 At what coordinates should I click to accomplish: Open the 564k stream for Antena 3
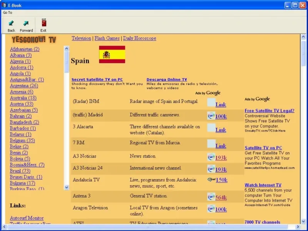[x=221, y=197]
